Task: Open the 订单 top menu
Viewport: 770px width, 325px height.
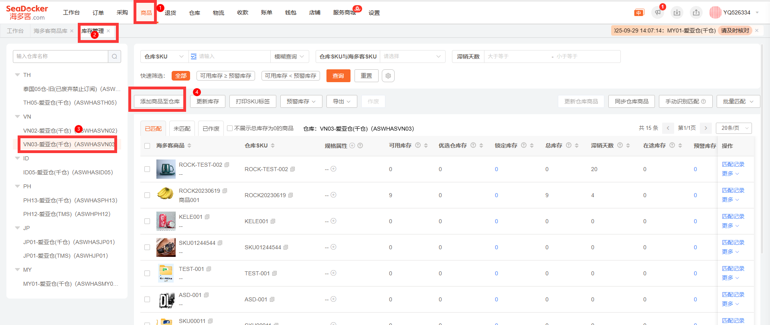Action: point(98,13)
